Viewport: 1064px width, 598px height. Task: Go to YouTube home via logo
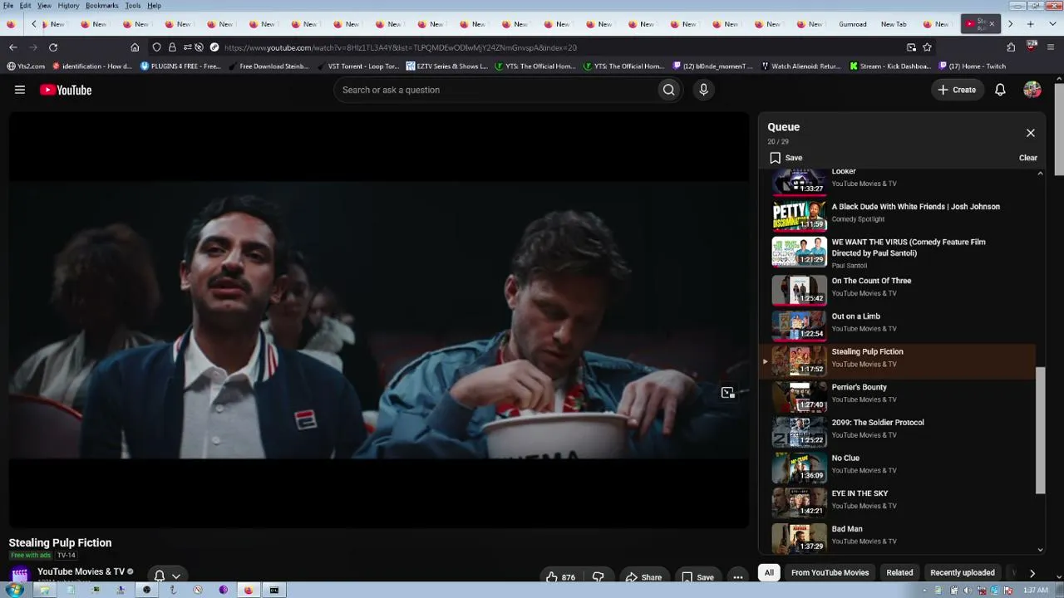click(66, 90)
